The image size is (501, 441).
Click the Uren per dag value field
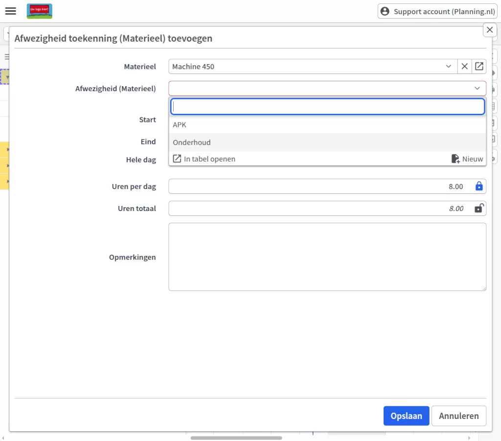(x=318, y=186)
